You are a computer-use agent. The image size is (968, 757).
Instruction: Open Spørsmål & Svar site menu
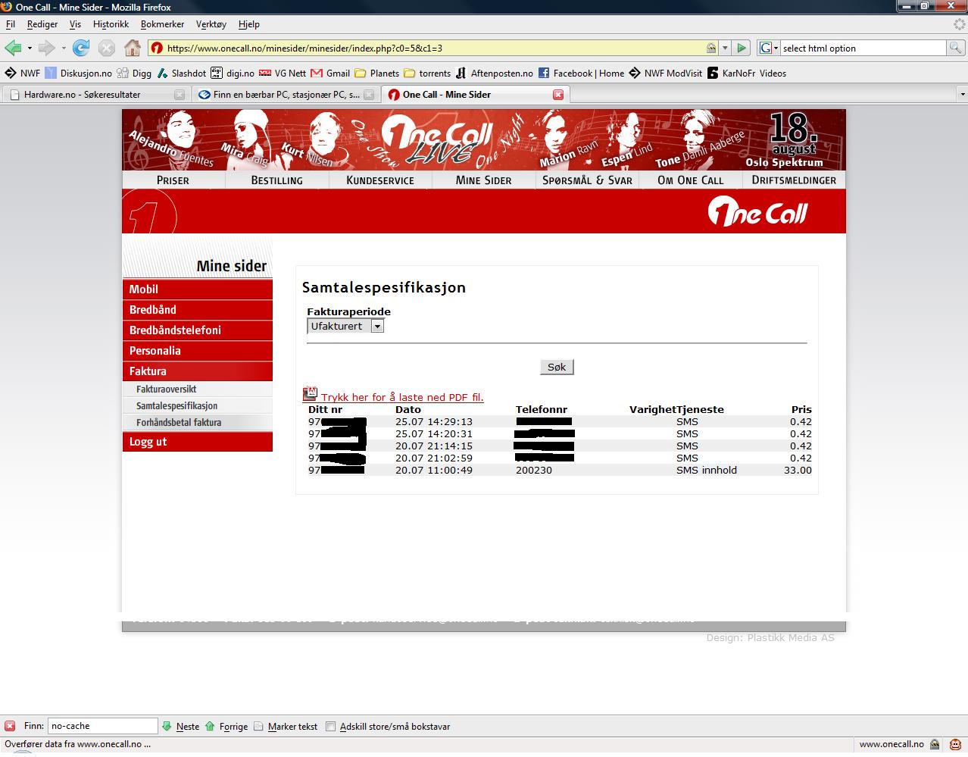click(x=587, y=180)
